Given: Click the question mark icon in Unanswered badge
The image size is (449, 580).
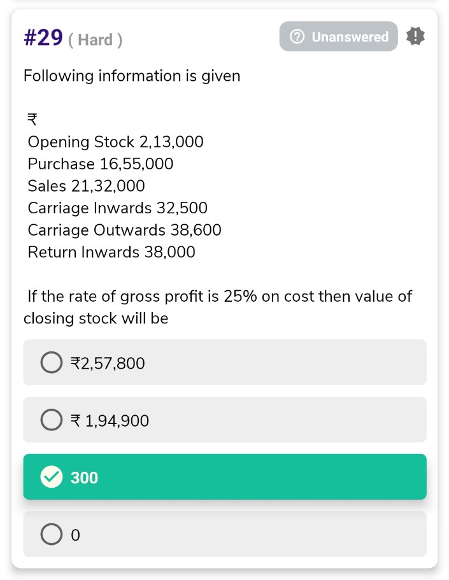Looking at the screenshot, I should pos(297,37).
